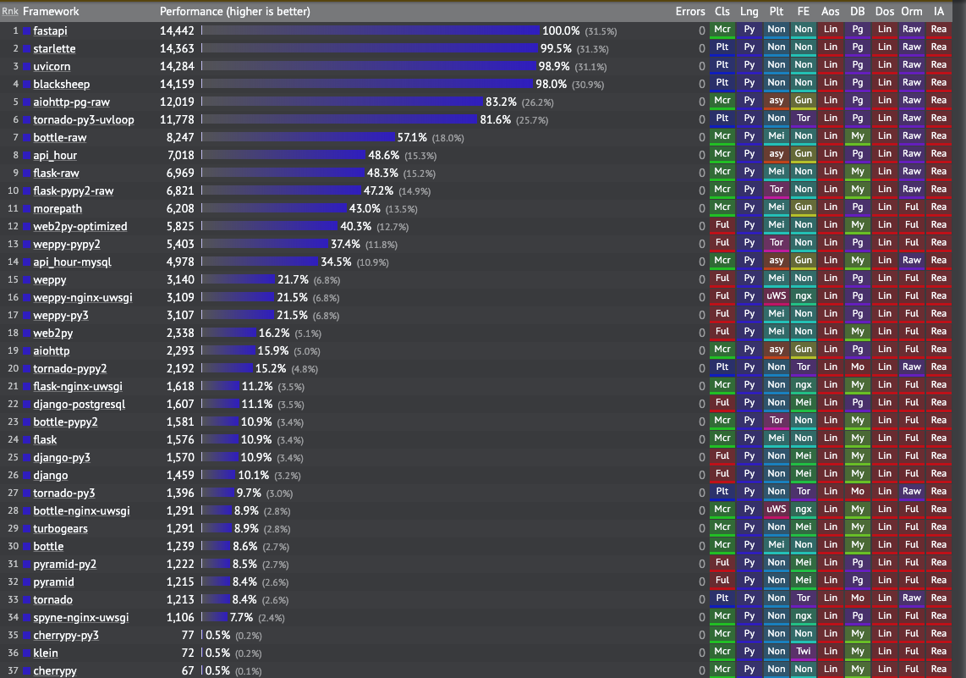Open the tornado-py3-uvloop framework link
The height and width of the screenshot is (678, 966).
click(83, 120)
